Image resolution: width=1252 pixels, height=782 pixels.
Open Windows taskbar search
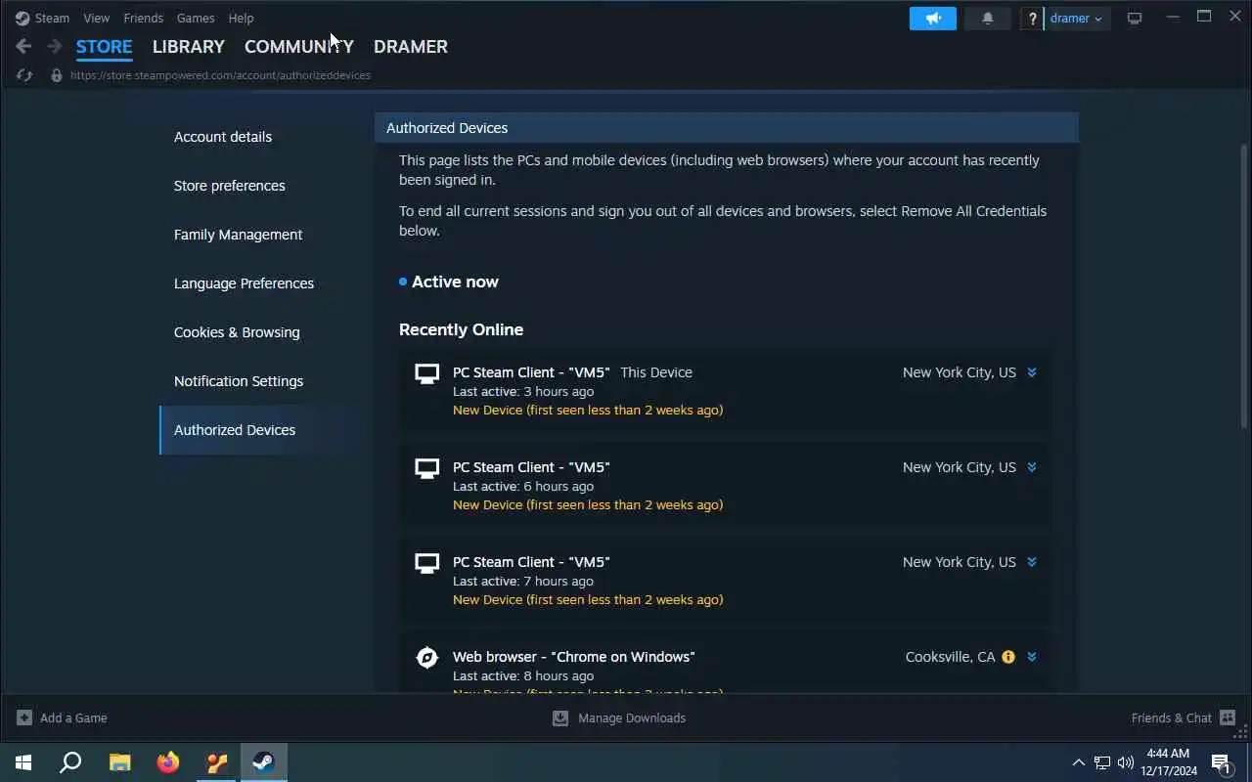tap(70, 762)
